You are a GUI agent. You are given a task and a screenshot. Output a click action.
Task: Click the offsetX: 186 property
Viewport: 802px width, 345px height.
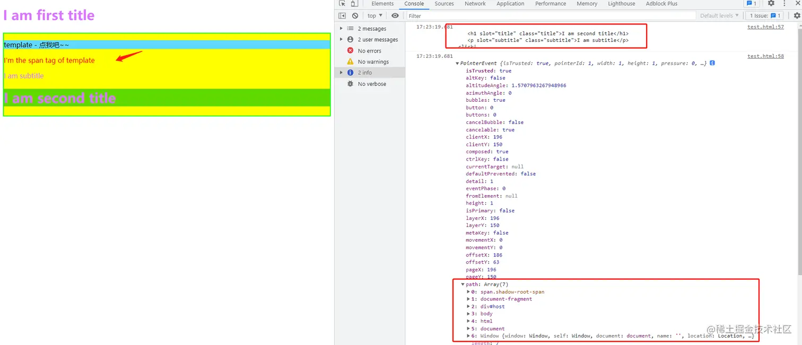pos(484,255)
